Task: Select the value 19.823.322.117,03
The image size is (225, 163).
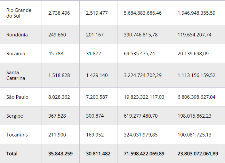Action: pos(144,97)
